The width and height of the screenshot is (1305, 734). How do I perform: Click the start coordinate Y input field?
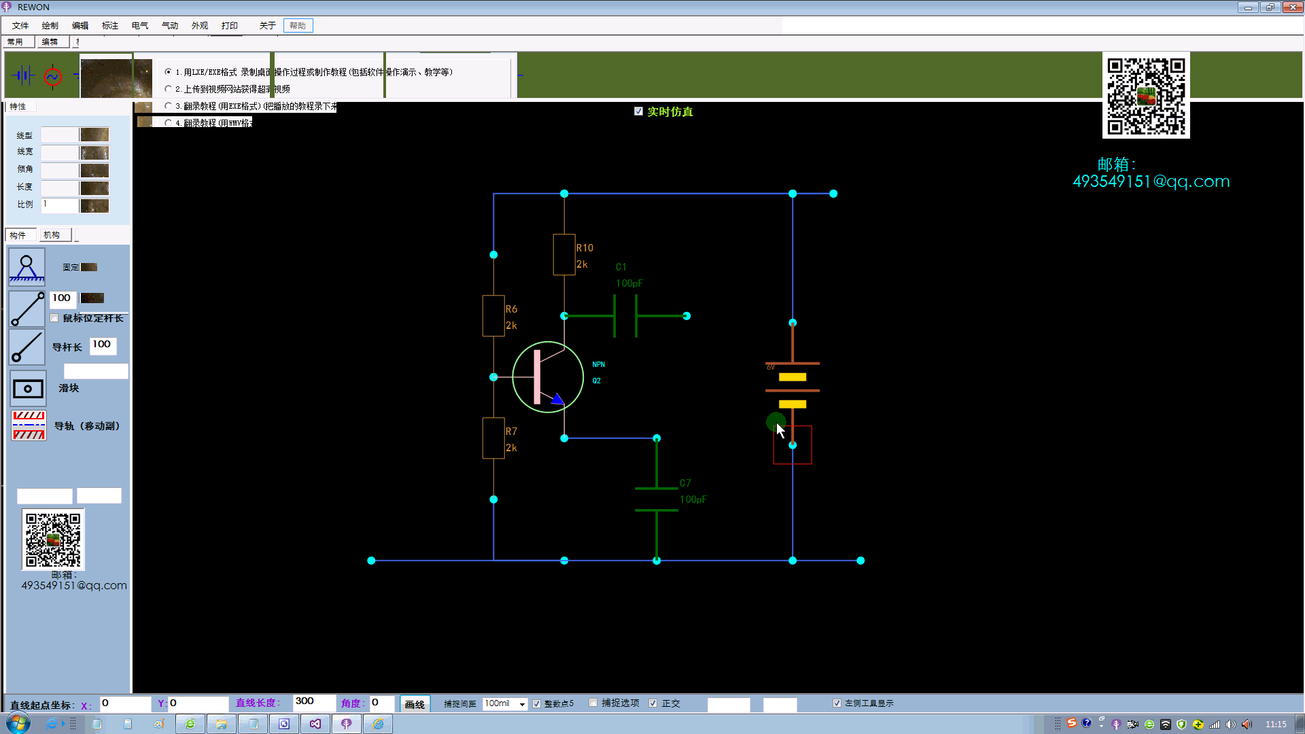click(x=198, y=703)
